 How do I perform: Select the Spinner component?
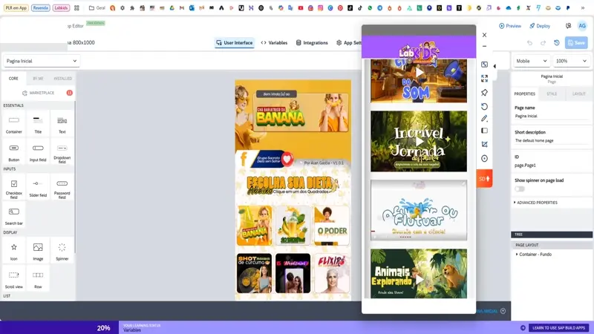click(x=62, y=252)
